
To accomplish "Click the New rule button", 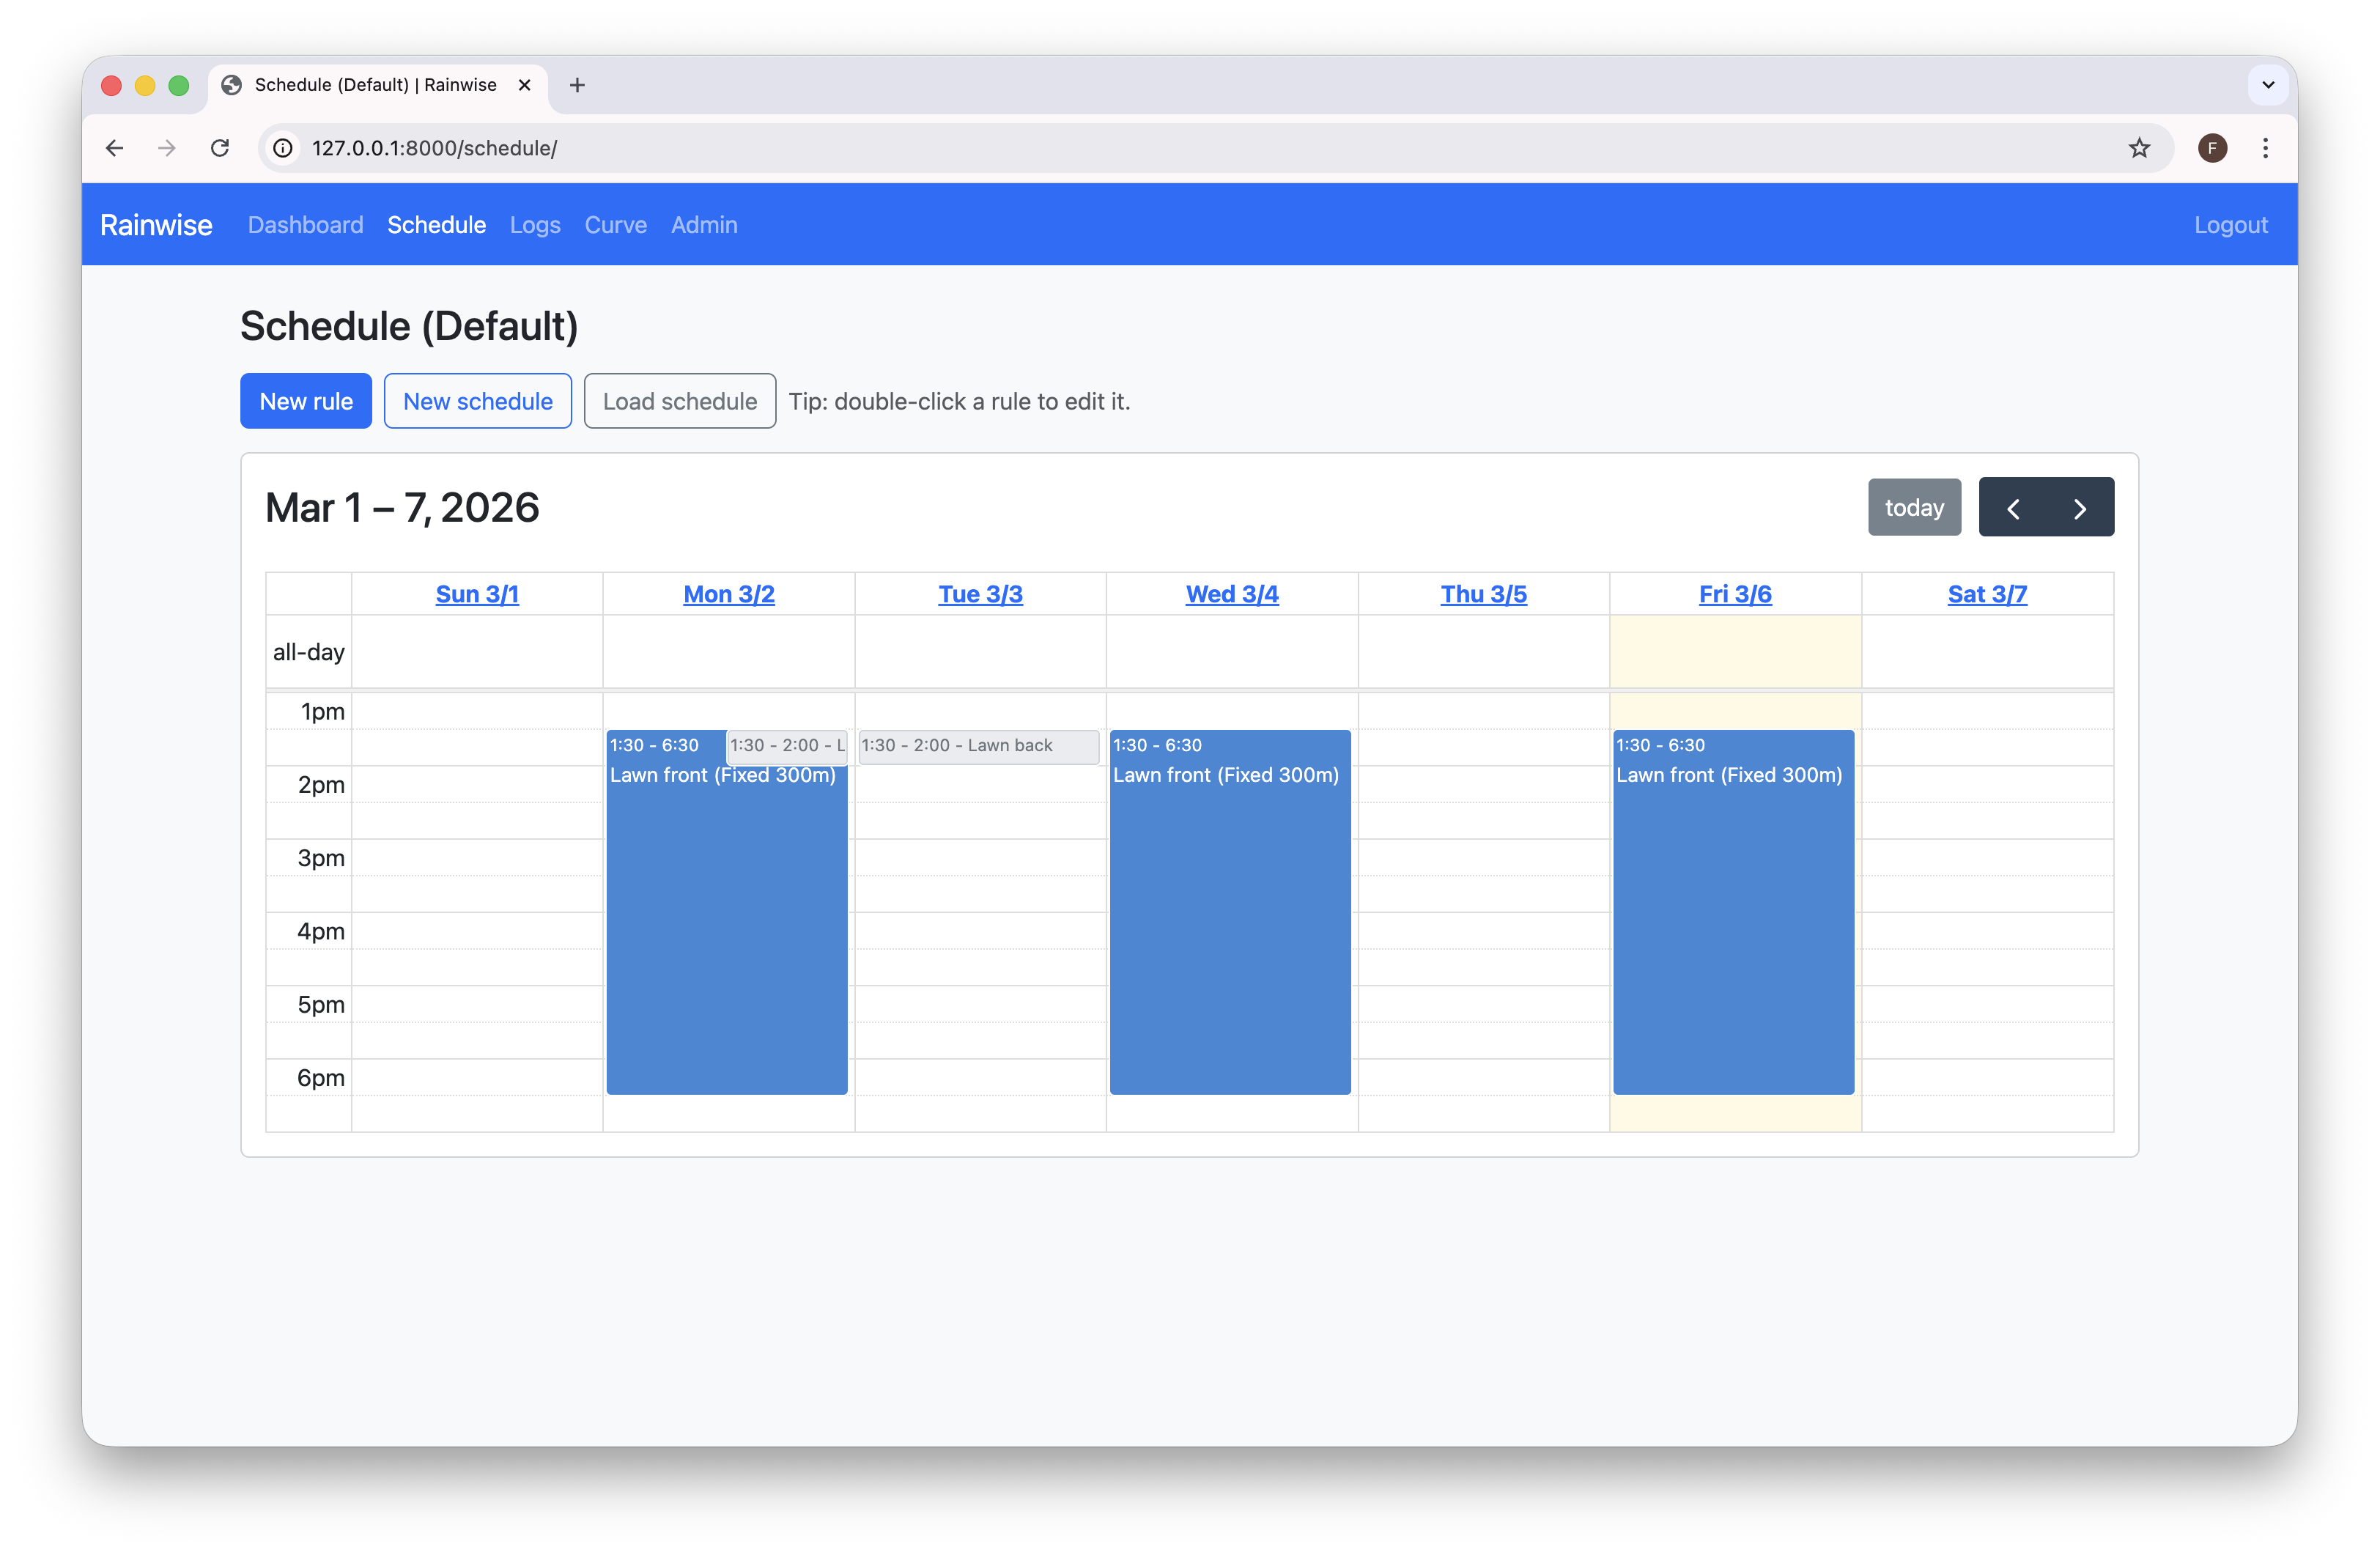I will click(306, 401).
